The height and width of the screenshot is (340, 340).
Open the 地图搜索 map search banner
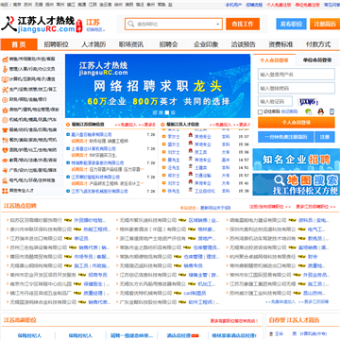297,184
